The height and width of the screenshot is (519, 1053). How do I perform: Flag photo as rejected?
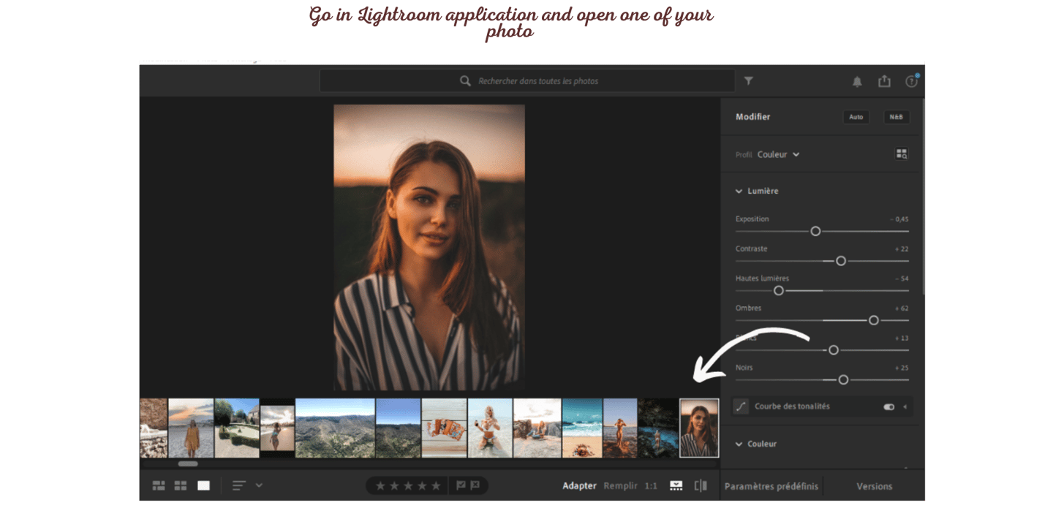tap(475, 485)
